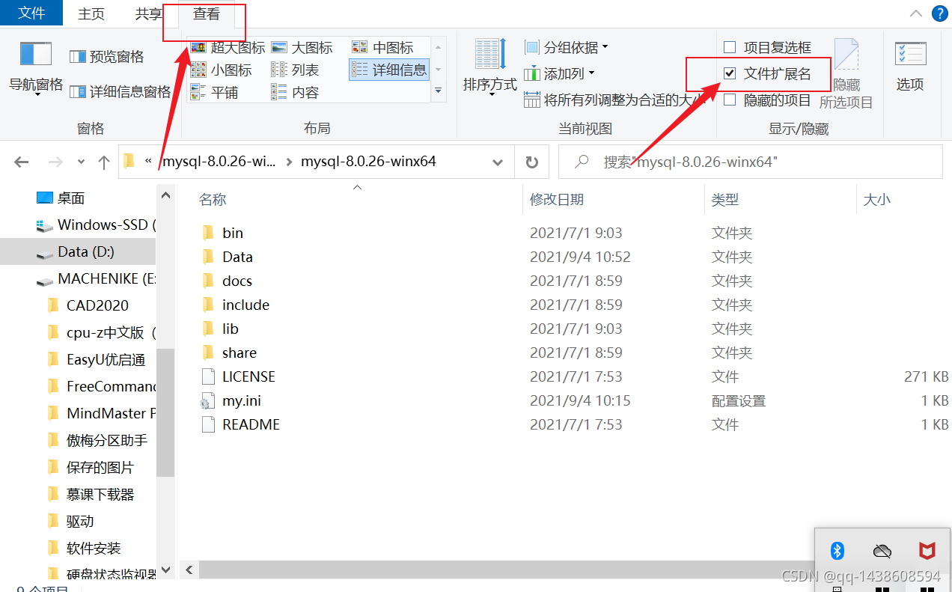
Task: Go back with the Back arrow
Action: tap(21, 162)
